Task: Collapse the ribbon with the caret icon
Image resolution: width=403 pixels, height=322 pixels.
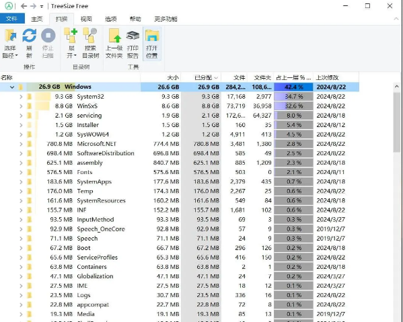Action: pyautogui.click(x=396, y=19)
